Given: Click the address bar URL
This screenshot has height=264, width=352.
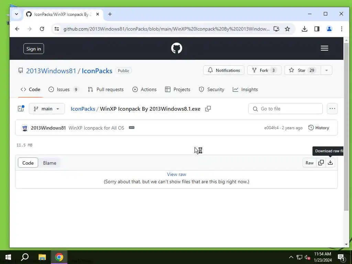Looking at the screenshot, I should [x=167, y=29].
